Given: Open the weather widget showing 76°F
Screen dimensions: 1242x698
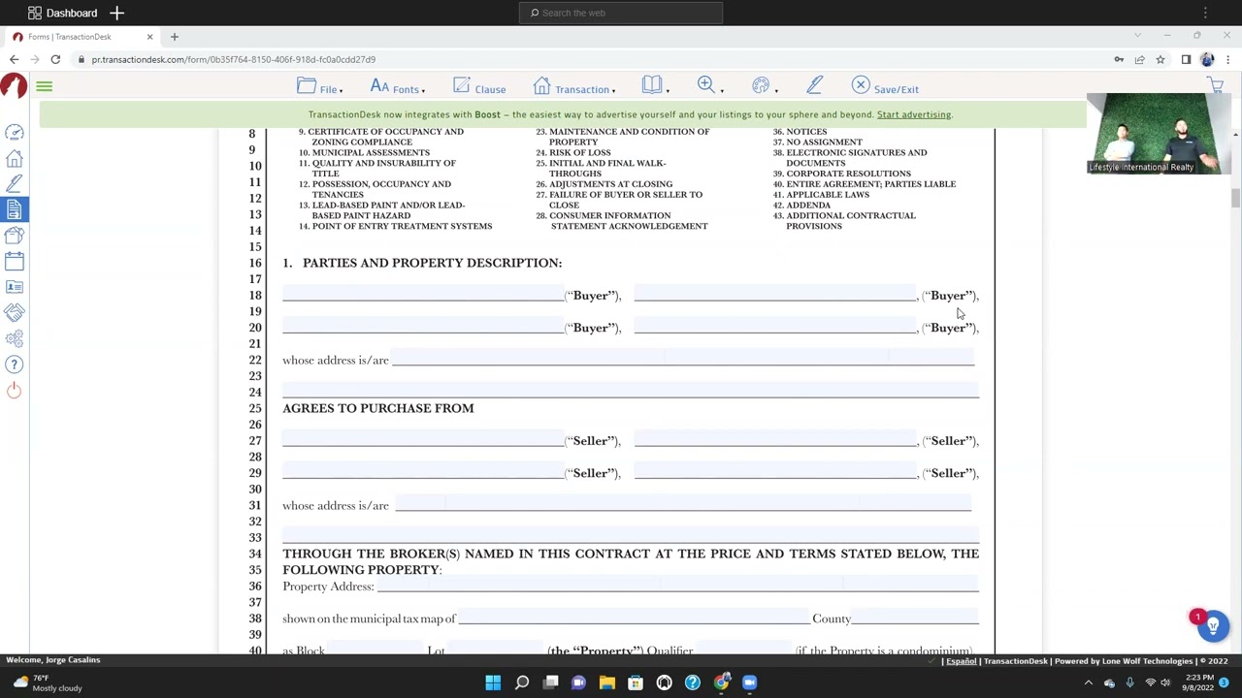Looking at the screenshot, I should pos(47,682).
